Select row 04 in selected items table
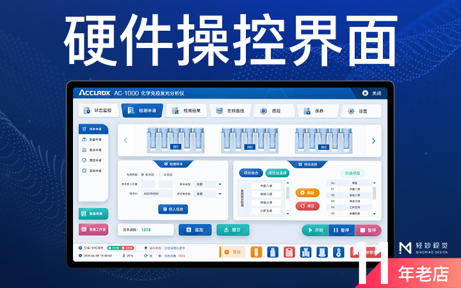This screenshot has height=288, width=461. coord(350,207)
